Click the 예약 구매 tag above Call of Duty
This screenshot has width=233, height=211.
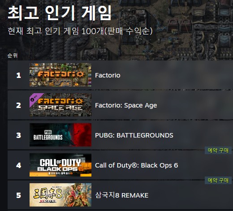coord(218,151)
